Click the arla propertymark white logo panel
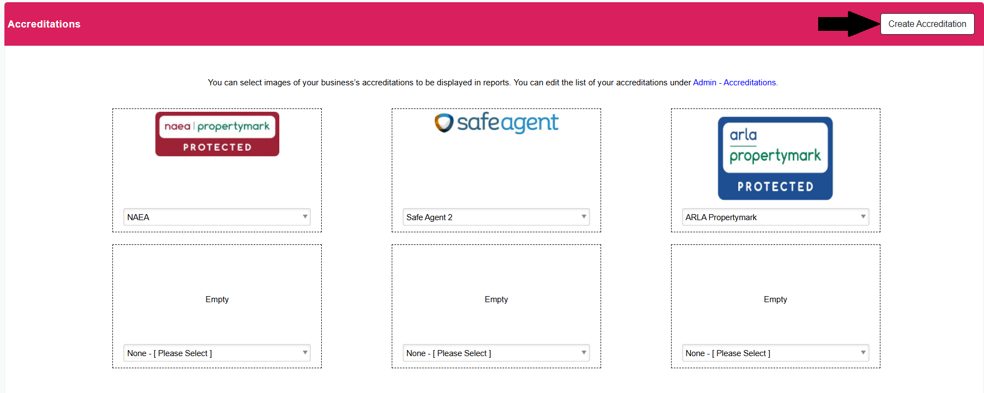 point(775,146)
